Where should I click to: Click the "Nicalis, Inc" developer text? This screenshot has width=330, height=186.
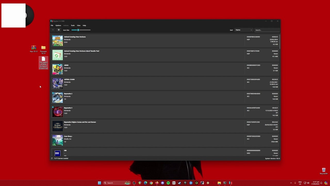coord(68,139)
